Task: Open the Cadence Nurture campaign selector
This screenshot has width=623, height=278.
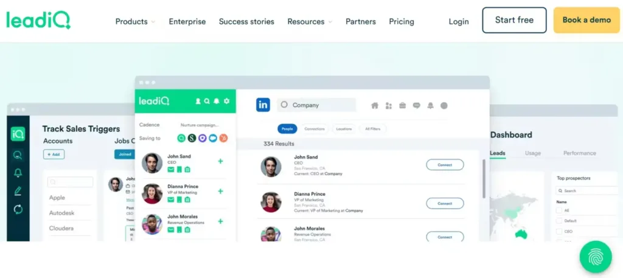Action: click(x=201, y=125)
